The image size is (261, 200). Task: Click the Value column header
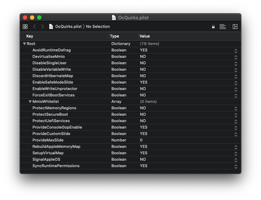click(145, 36)
